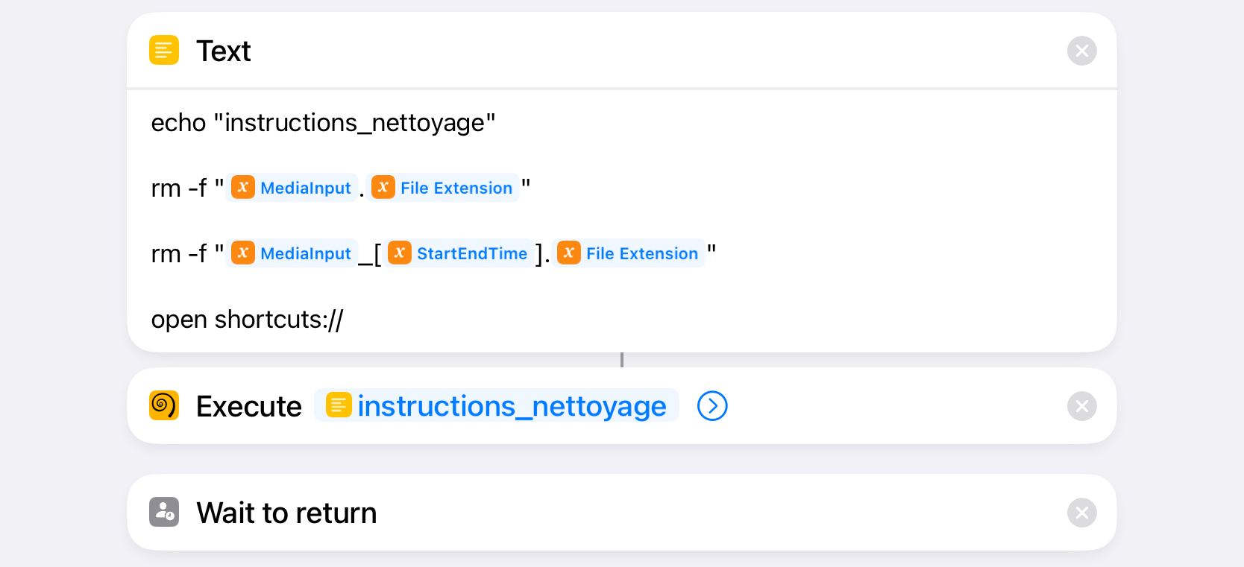This screenshot has width=1244, height=567.
Task: Select the MediaInput variable in first rm line
Action: (305, 188)
